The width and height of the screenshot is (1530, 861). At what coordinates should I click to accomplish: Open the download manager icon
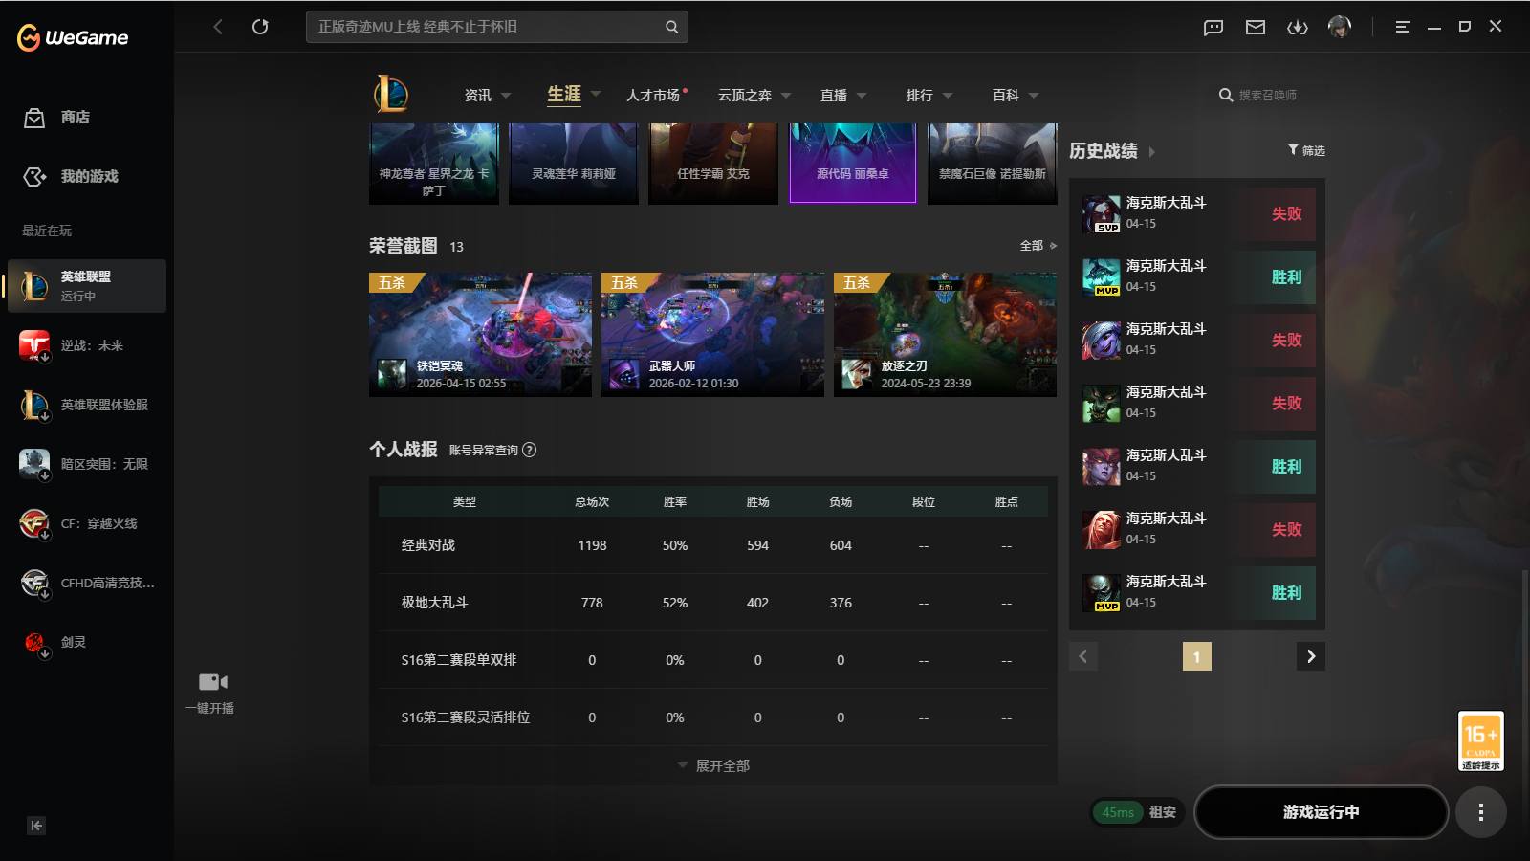[x=1298, y=27]
